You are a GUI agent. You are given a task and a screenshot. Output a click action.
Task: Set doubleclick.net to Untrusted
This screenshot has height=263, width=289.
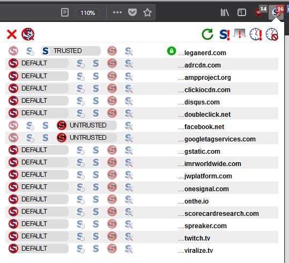112,113
